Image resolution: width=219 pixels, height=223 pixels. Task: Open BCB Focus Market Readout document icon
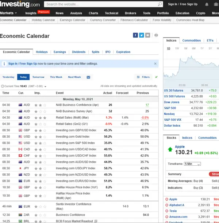[96, 221]
